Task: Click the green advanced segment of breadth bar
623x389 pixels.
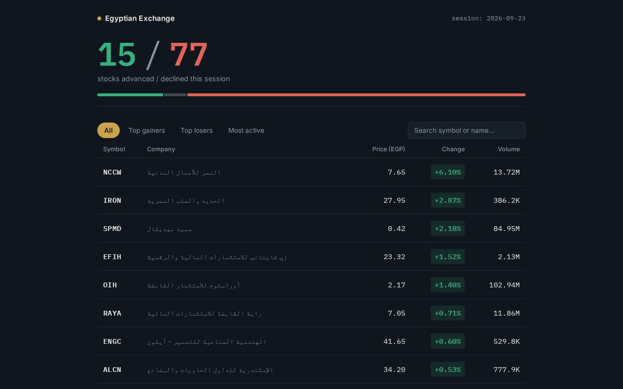Action: [130, 95]
